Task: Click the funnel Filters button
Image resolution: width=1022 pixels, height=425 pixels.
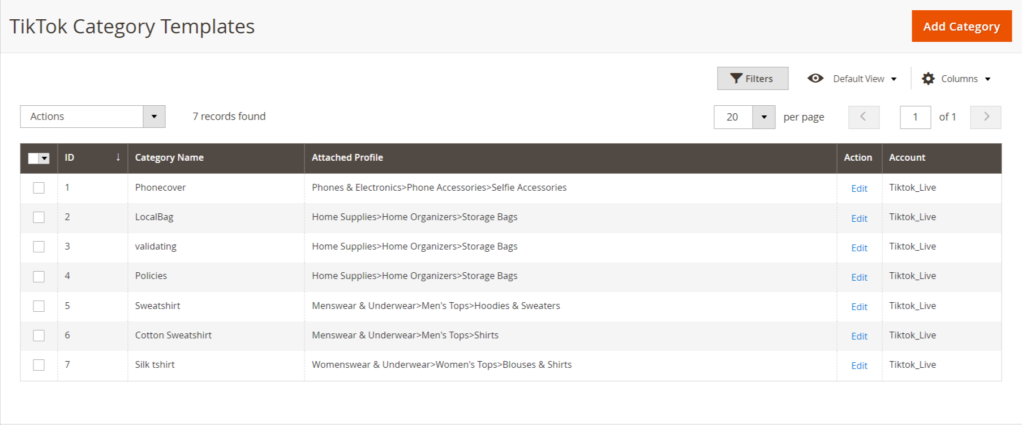Action: [x=752, y=79]
